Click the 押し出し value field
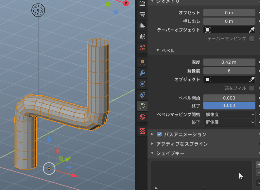 [229, 21]
